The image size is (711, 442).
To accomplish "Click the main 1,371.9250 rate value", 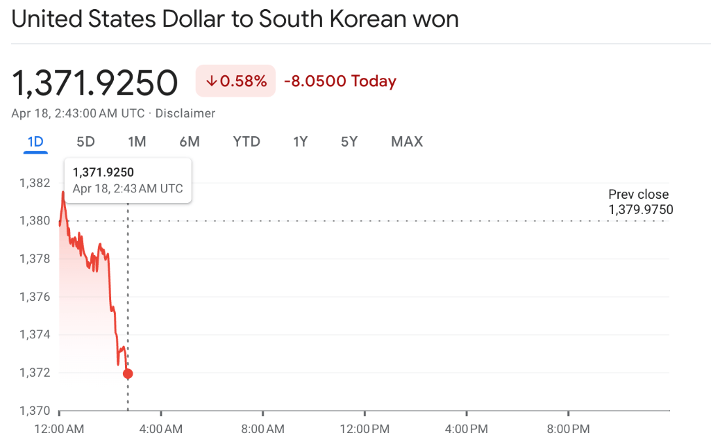I will pos(94,83).
